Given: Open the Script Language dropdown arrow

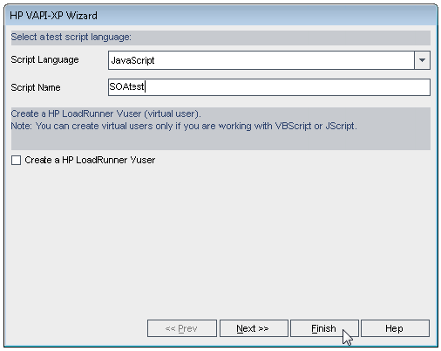Looking at the screenshot, I should pyautogui.click(x=422, y=60).
